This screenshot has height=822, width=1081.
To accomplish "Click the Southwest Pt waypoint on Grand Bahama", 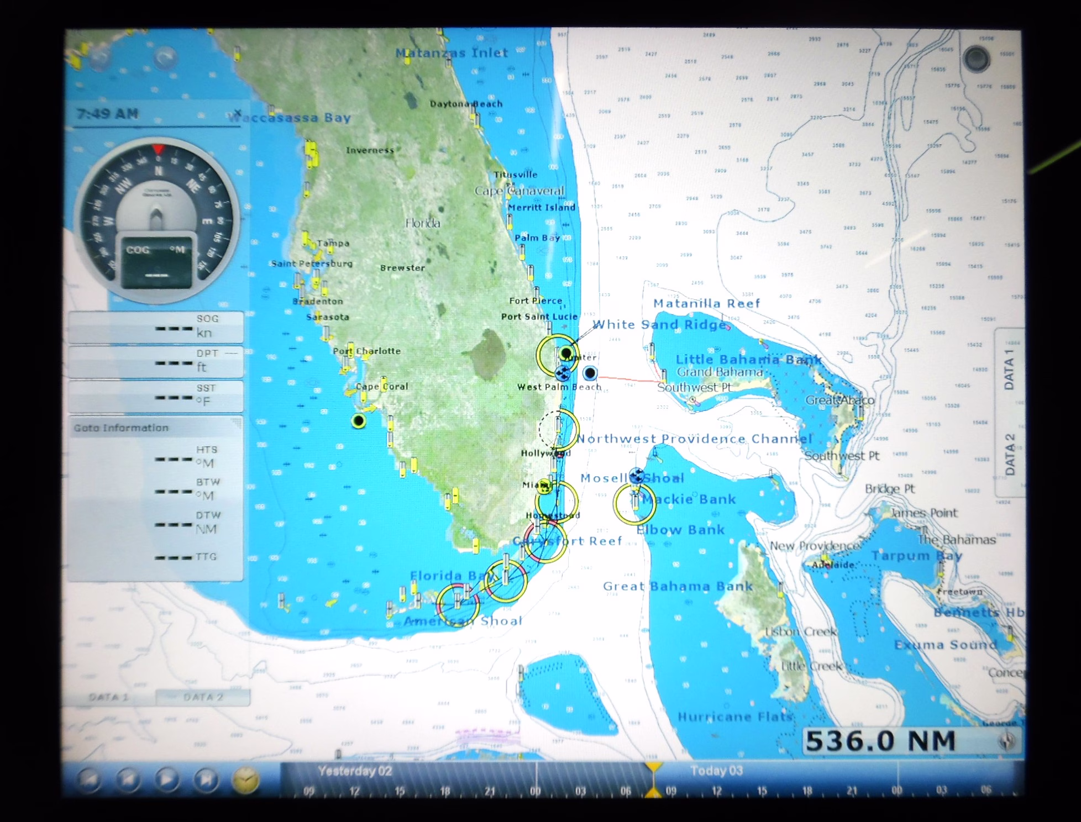I will pyautogui.click(x=693, y=399).
